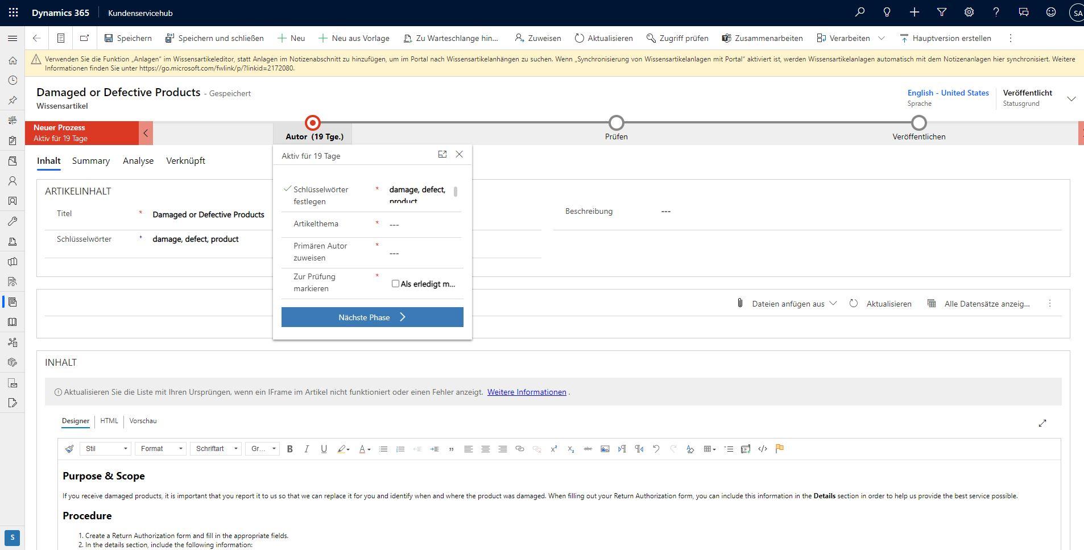This screenshot has height=550, width=1084.
Task: Expand the header fields chevron
Action: point(1071,98)
